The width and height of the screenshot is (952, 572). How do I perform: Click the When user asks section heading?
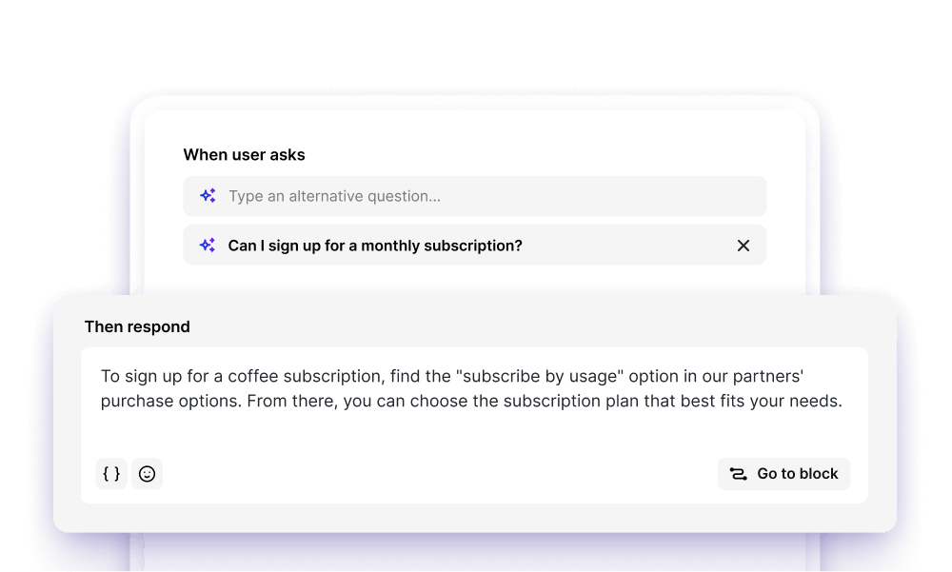pyautogui.click(x=244, y=154)
